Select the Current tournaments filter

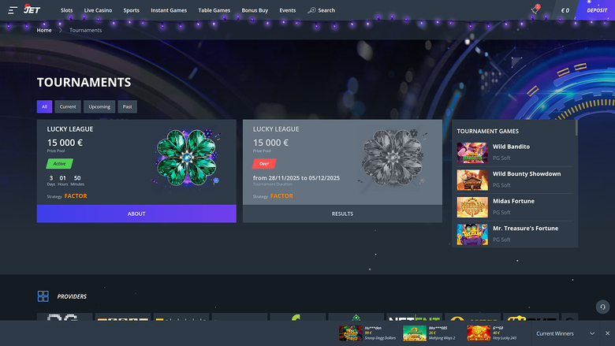[68, 106]
